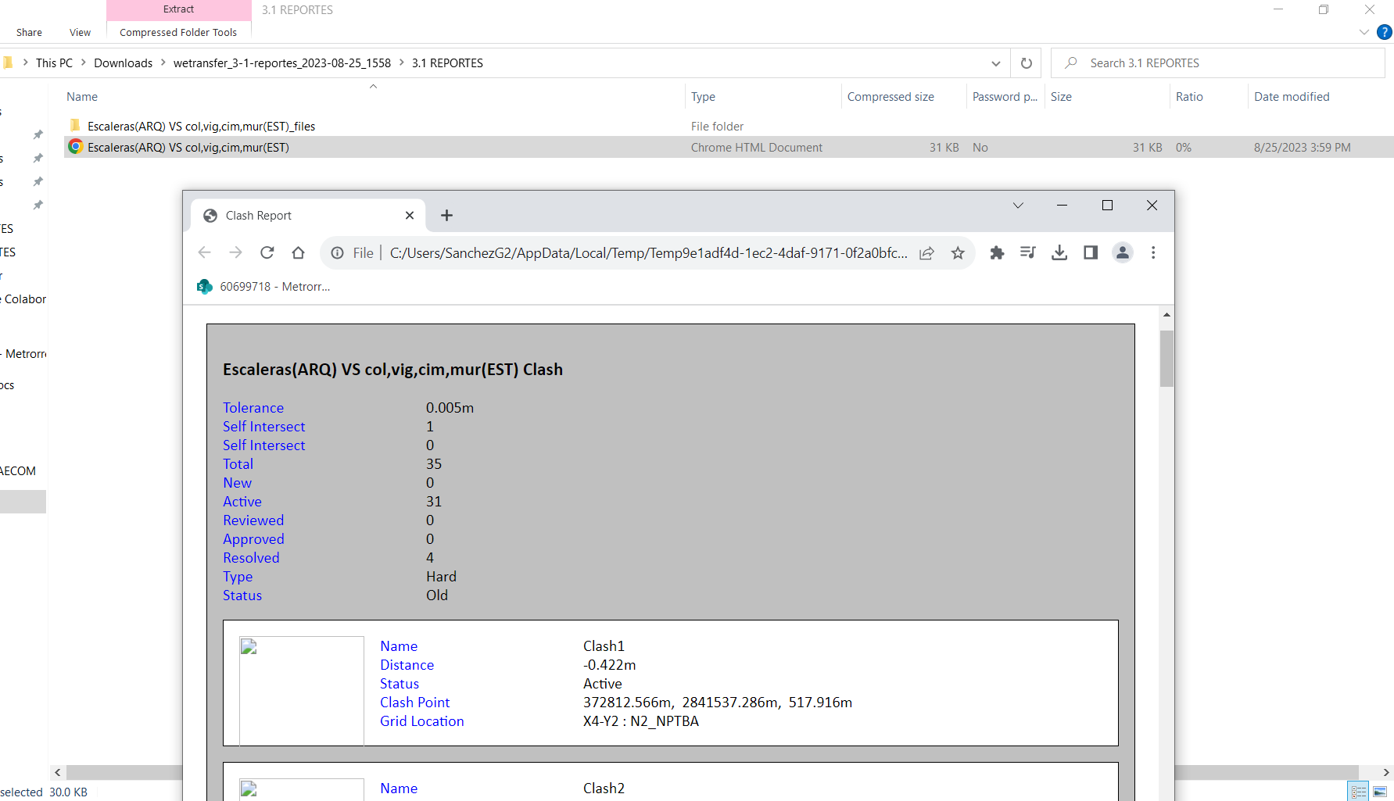
Task: Open the browser side panel icon
Action: pyautogui.click(x=1091, y=252)
